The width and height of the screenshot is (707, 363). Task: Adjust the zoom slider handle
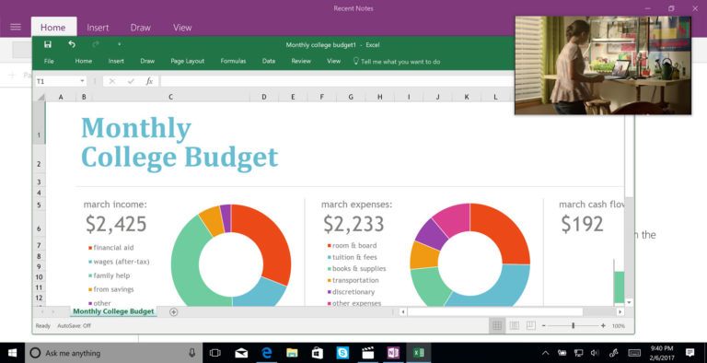(x=574, y=325)
